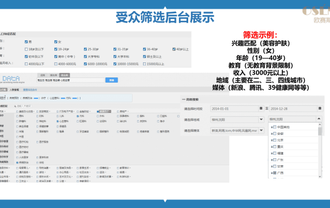This screenshot has height=208, width=330.
Task: Check the 4000元以下 income checkbox
Action: [26, 64]
